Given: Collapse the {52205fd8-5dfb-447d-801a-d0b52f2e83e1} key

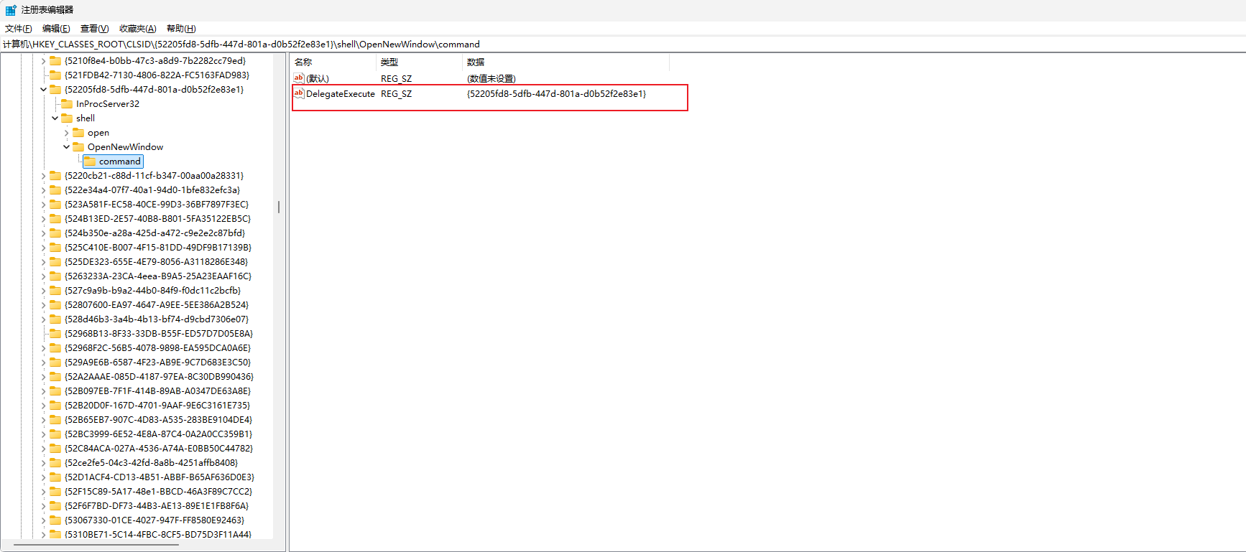Looking at the screenshot, I should coord(43,90).
